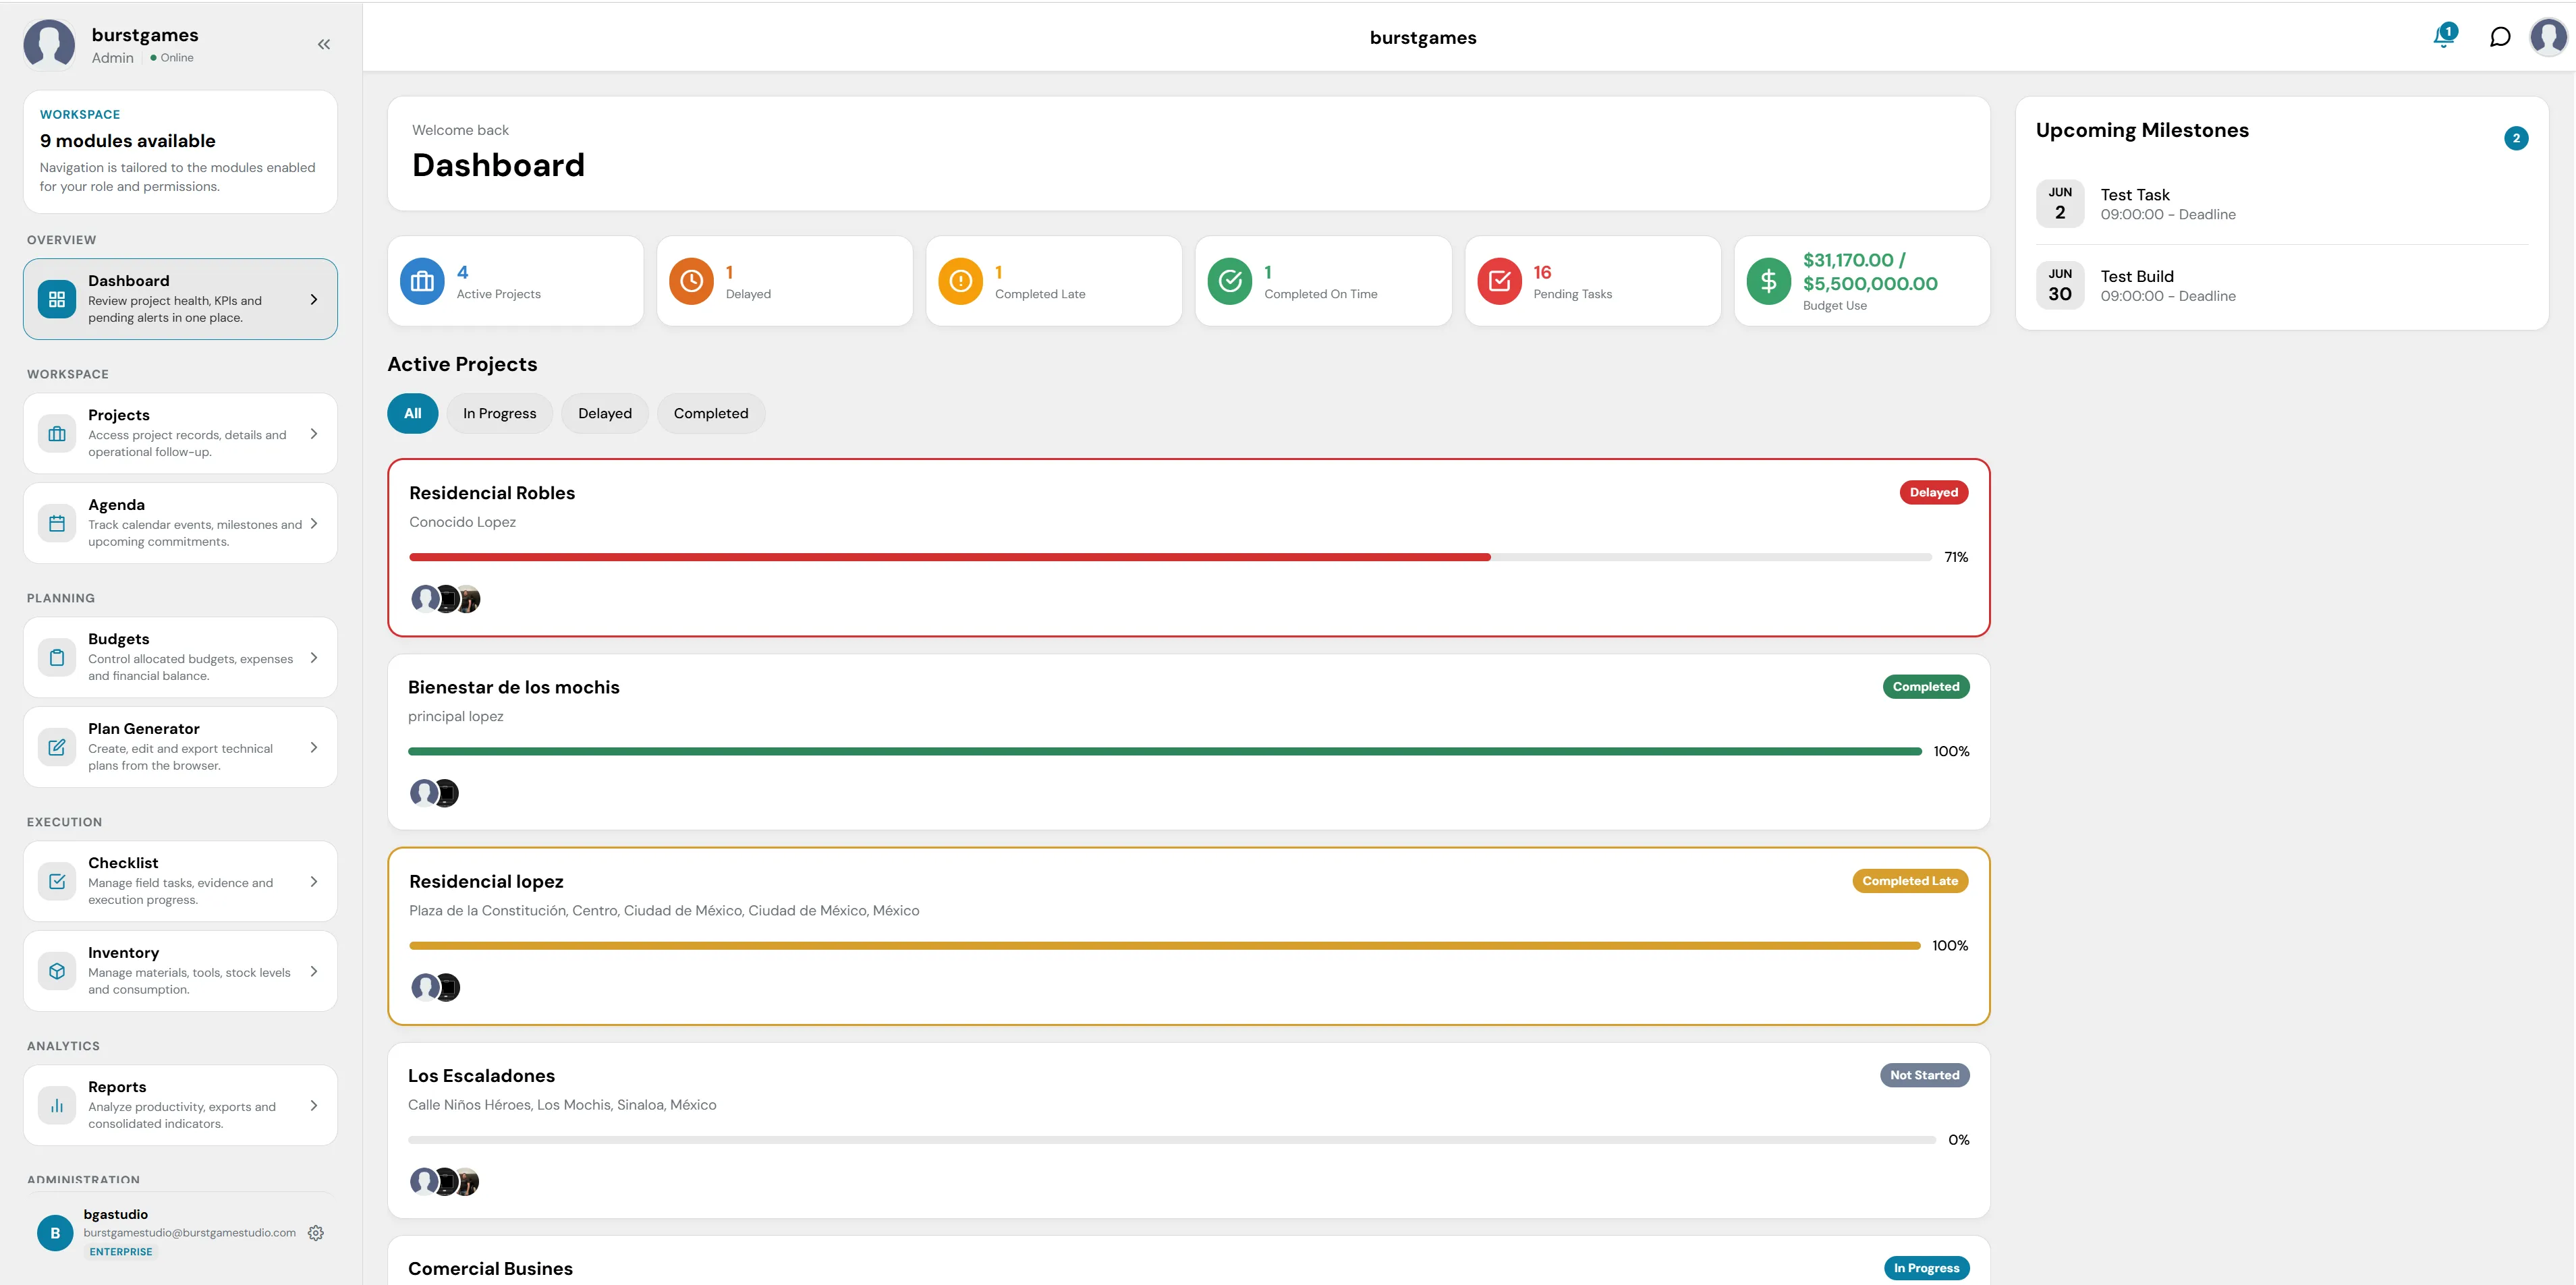
Task: Click the Inventory box icon
Action: 57,971
